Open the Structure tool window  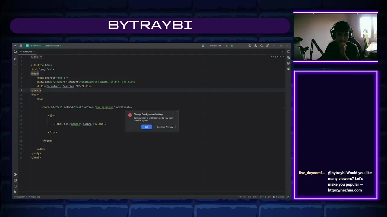[x=15, y=59]
